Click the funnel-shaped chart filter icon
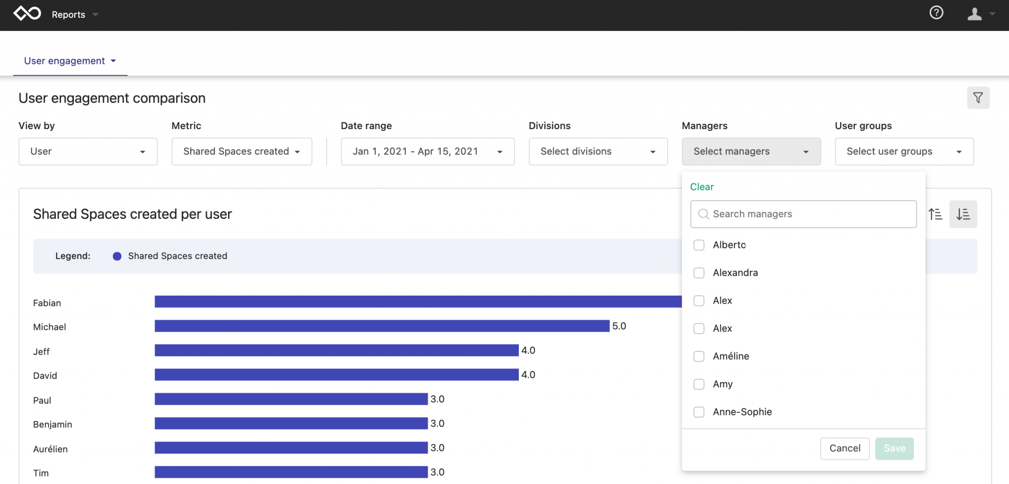The height and width of the screenshot is (484, 1009). pyautogui.click(x=978, y=98)
